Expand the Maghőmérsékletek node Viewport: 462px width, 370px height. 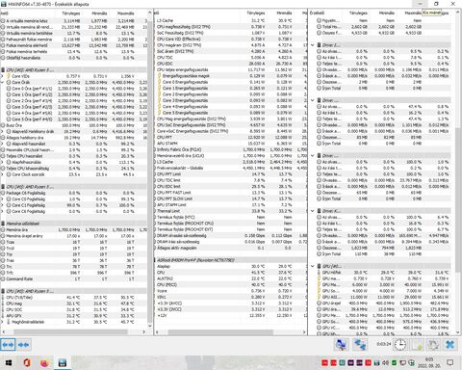[x=2, y=322]
